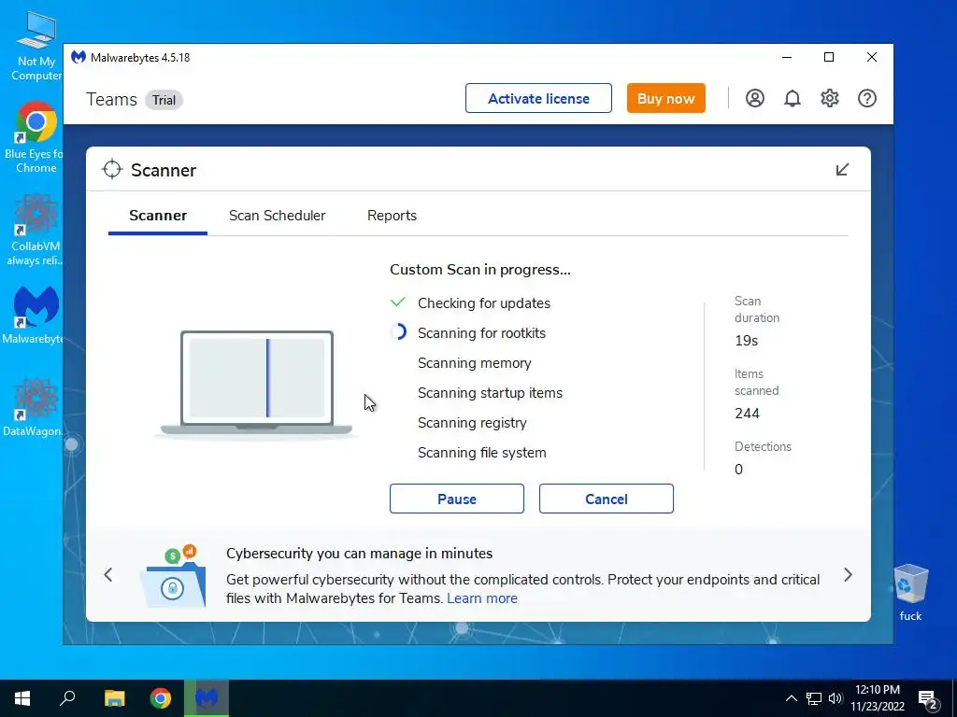Screen dimensions: 957x717
Task: Open File Explorer from taskbar
Action: point(114,698)
